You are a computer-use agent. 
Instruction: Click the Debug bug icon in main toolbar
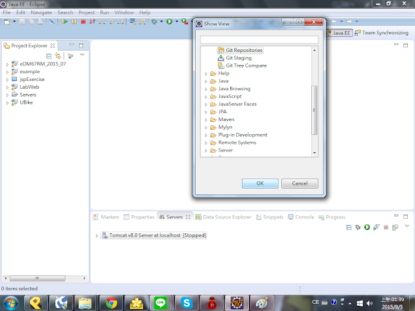coord(154,21)
